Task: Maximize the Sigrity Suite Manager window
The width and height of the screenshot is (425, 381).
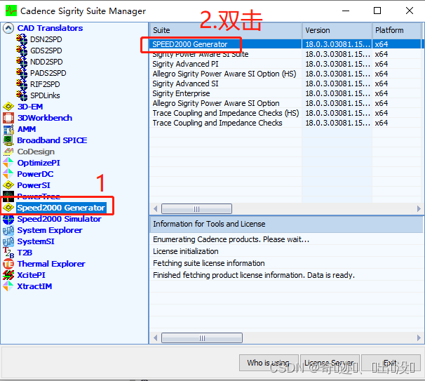Action: click(377, 11)
